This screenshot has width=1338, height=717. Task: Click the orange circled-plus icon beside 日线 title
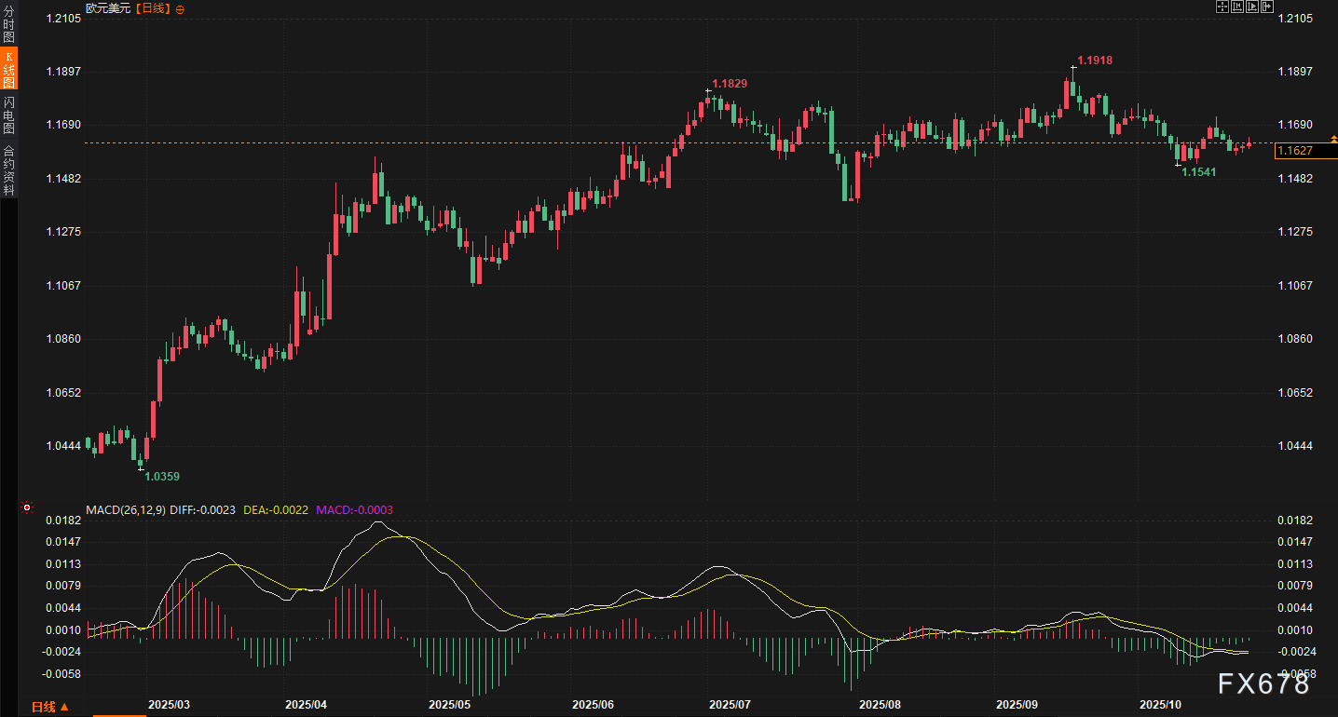[180, 8]
